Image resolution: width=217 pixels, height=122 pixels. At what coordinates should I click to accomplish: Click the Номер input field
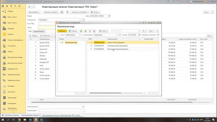pos(62,16)
